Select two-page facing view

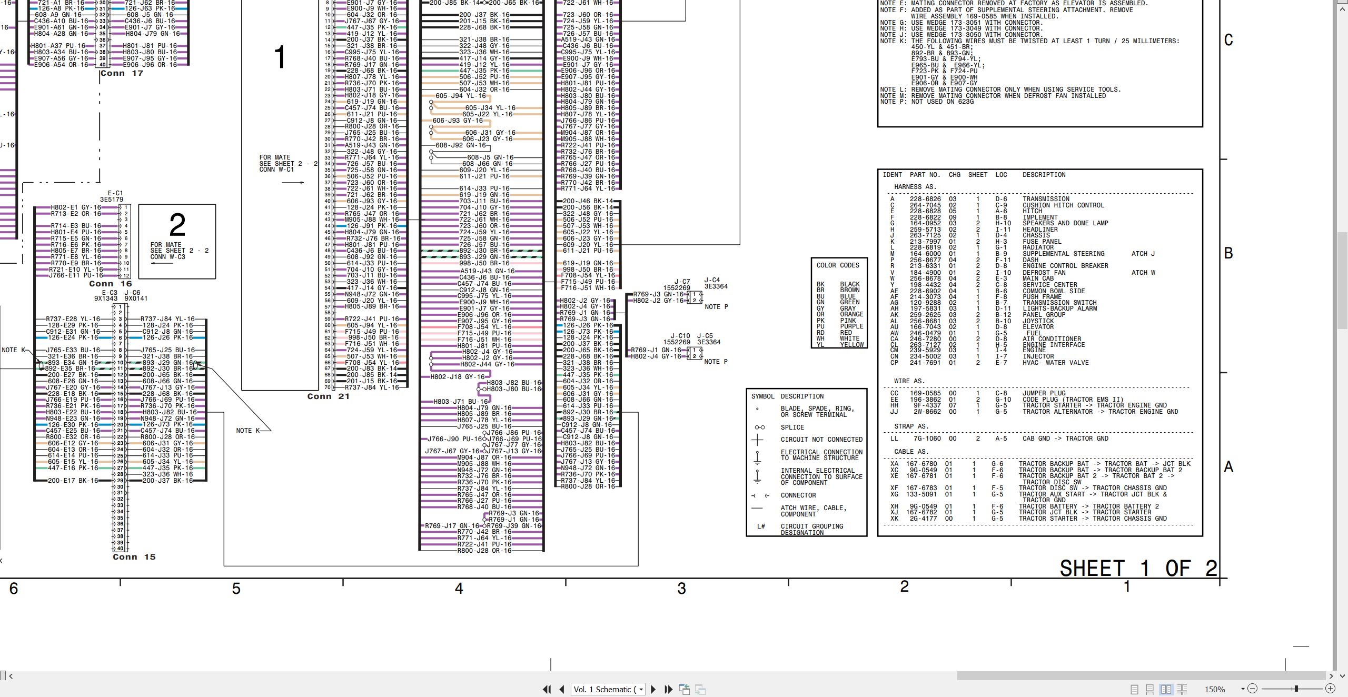[x=1166, y=689]
